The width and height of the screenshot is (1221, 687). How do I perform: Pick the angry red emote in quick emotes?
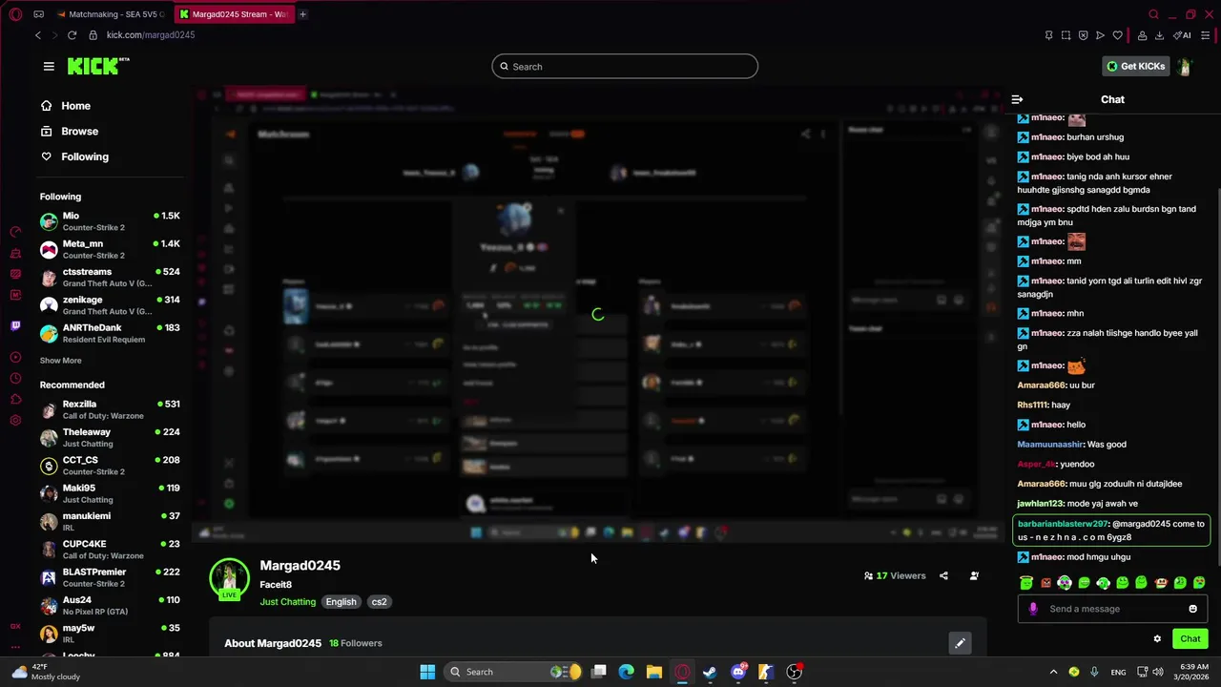(1045, 582)
